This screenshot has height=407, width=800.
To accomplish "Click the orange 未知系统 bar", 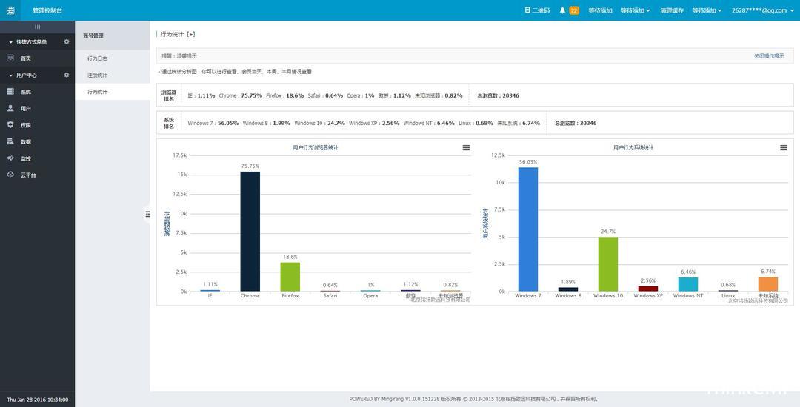I will coord(768,283).
